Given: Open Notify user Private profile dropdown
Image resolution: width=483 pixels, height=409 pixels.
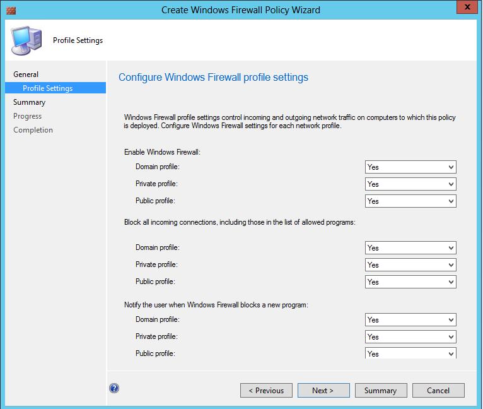Looking at the screenshot, I should (x=410, y=336).
